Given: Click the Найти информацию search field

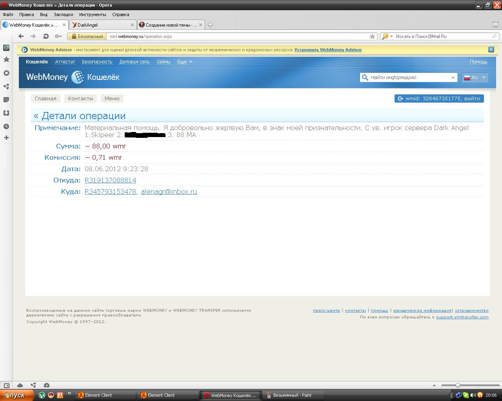Looking at the screenshot, I should click(x=409, y=78).
